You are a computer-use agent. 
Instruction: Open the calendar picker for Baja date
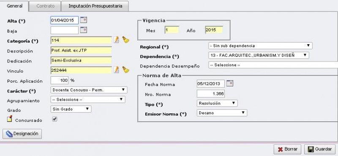(84, 30)
